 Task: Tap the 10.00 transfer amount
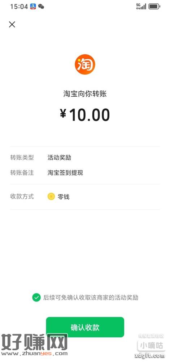90,115
